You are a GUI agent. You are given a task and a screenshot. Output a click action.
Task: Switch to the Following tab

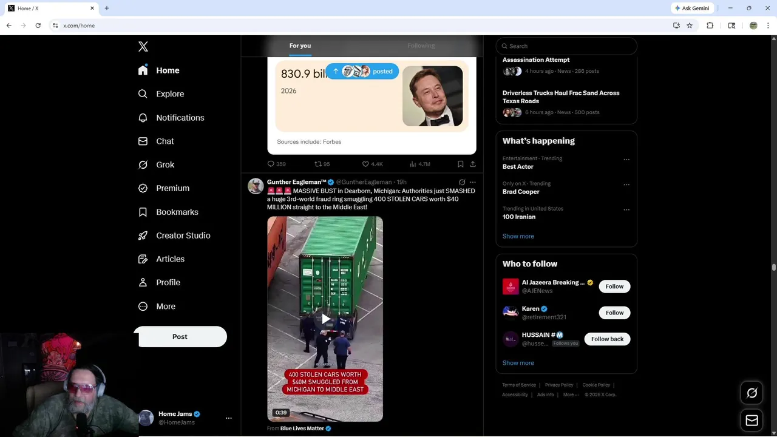click(421, 46)
